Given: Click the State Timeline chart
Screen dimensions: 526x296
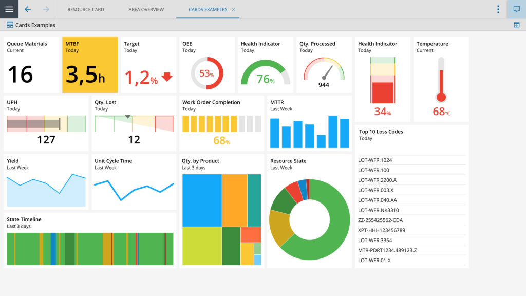Looking at the screenshot, I should (90, 249).
